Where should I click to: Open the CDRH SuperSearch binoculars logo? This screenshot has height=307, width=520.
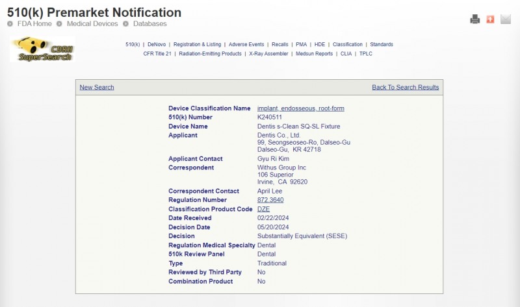(x=43, y=50)
